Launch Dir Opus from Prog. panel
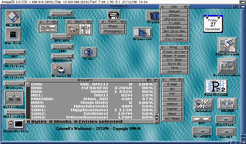246x144 pixels. (174, 59)
